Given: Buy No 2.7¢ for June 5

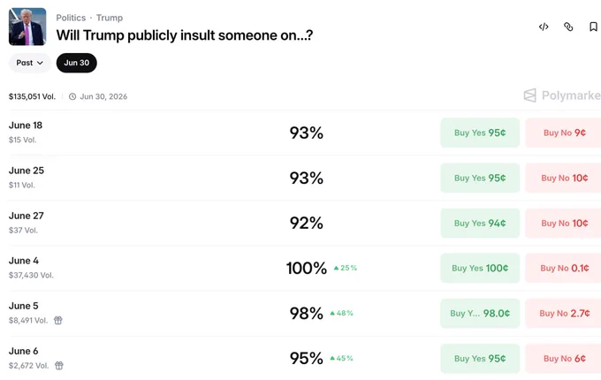Looking at the screenshot, I should (564, 314).
